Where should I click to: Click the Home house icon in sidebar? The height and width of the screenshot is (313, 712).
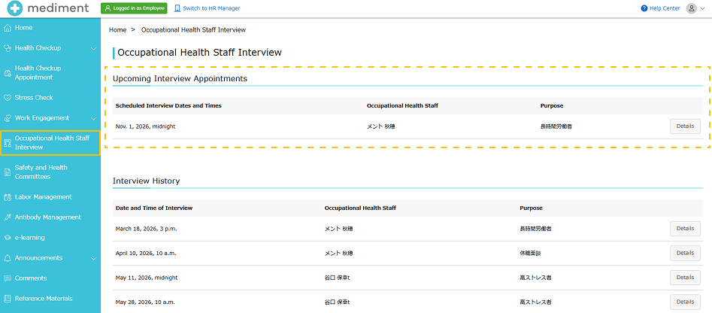pos(7,28)
